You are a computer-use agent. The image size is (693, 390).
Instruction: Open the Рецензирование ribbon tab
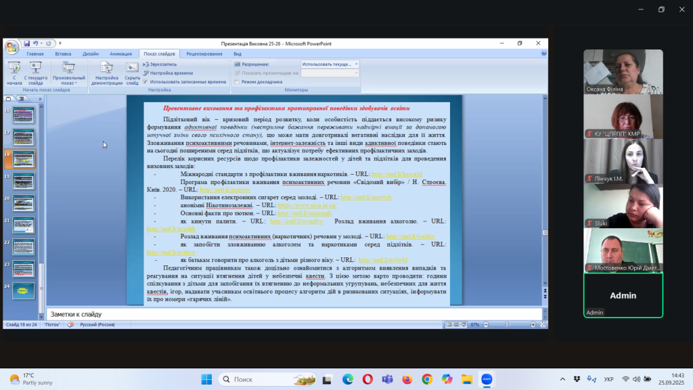click(204, 53)
